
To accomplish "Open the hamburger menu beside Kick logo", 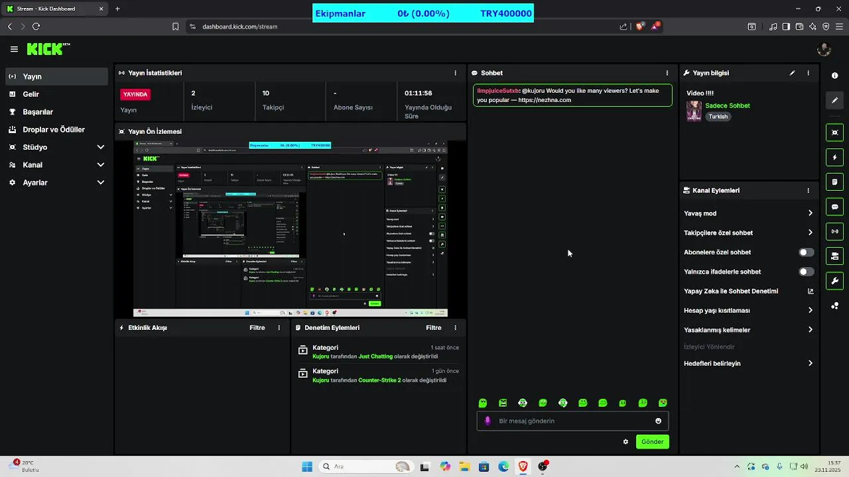I will [14, 49].
